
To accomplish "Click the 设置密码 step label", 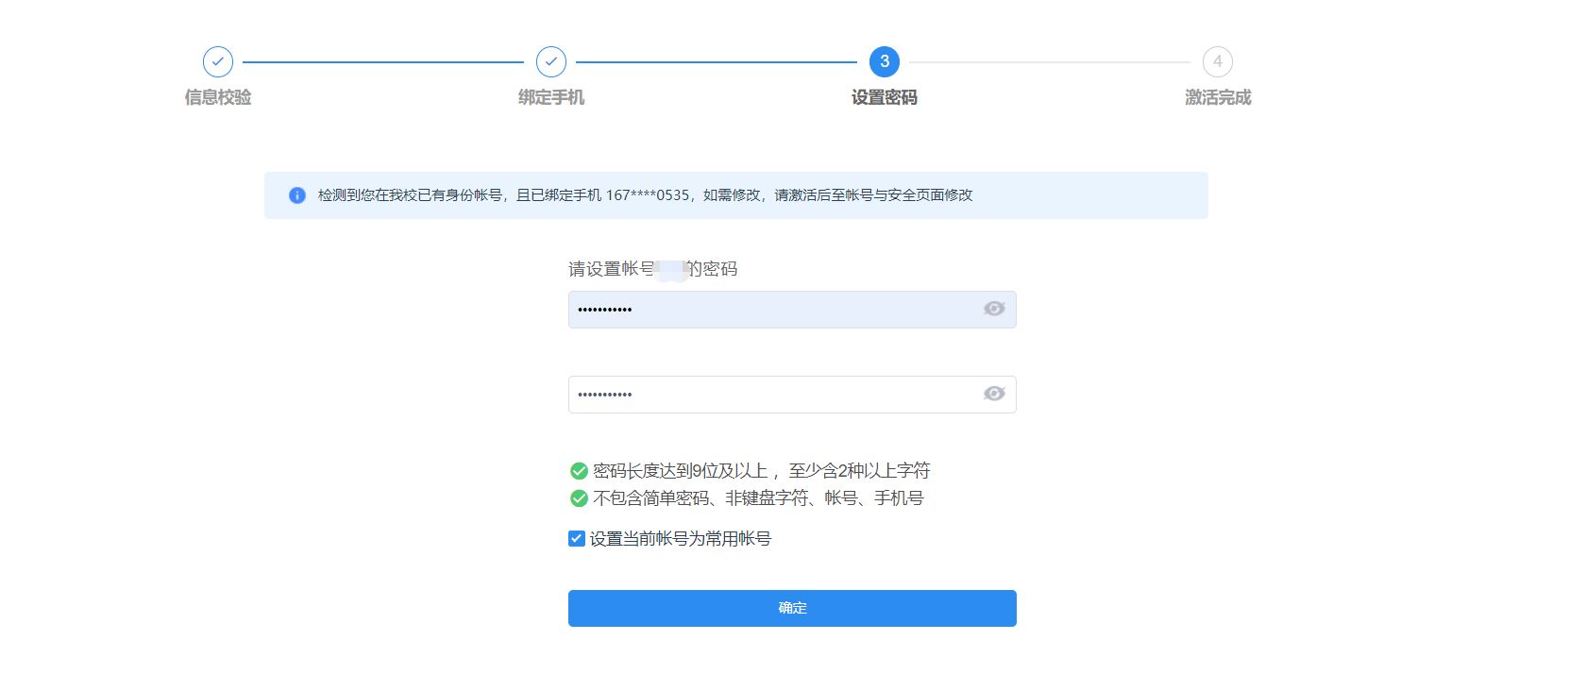I will [x=885, y=97].
